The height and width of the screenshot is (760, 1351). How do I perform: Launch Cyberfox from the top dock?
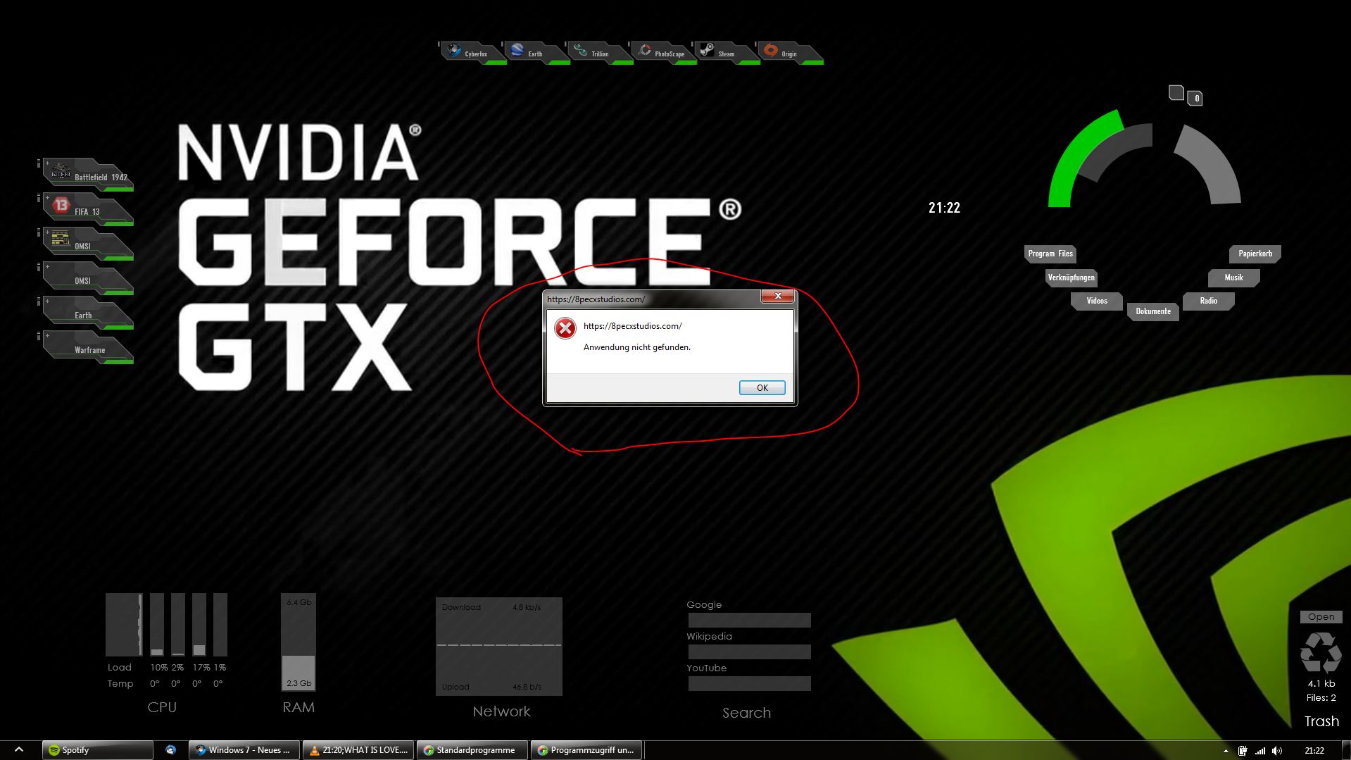click(472, 53)
